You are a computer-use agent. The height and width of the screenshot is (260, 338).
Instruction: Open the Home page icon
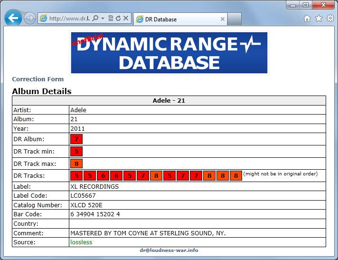pos(307,19)
